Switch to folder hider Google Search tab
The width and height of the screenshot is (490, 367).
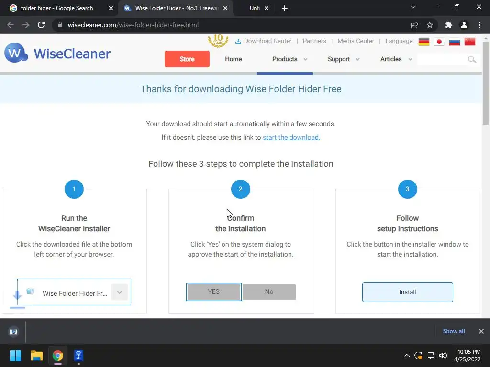[57, 8]
